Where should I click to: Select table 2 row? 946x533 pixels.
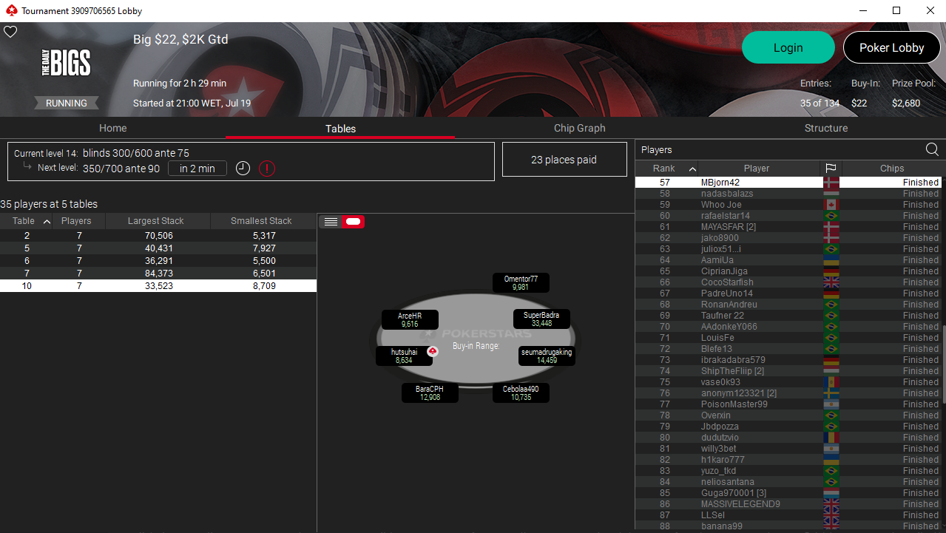pyautogui.click(x=158, y=236)
